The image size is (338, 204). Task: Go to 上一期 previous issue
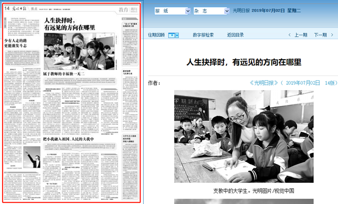coord(301,35)
